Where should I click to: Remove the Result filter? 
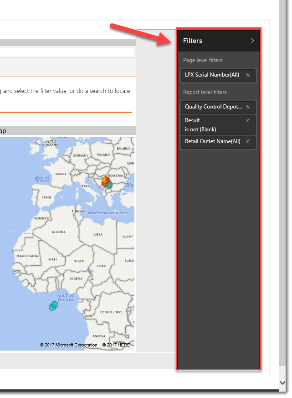pos(248,120)
